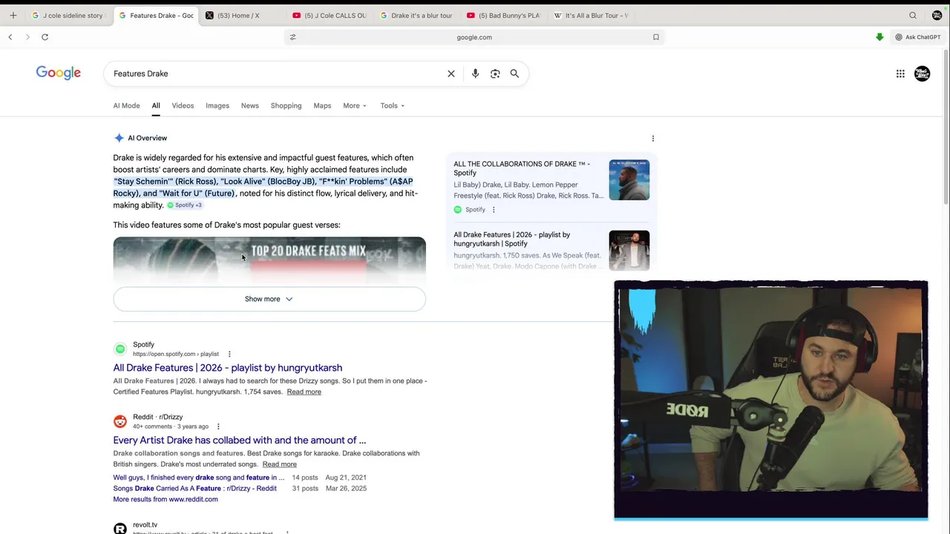Open All Drake Features playlist by hungryutkarsh result
This screenshot has width=950, height=534.
pos(227,368)
